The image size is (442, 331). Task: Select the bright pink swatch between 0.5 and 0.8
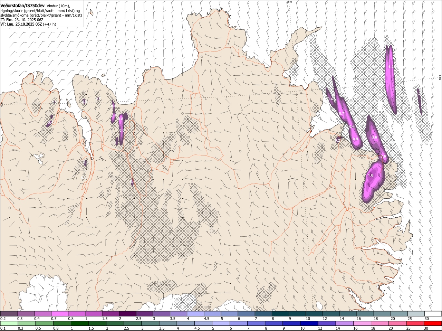pos(60,313)
